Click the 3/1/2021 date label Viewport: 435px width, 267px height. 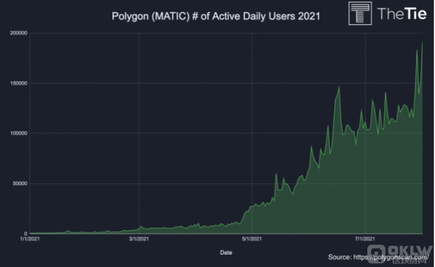(x=139, y=239)
